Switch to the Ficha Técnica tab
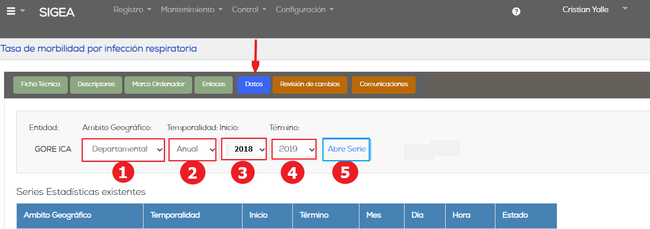The width and height of the screenshot is (650, 229). tap(41, 84)
